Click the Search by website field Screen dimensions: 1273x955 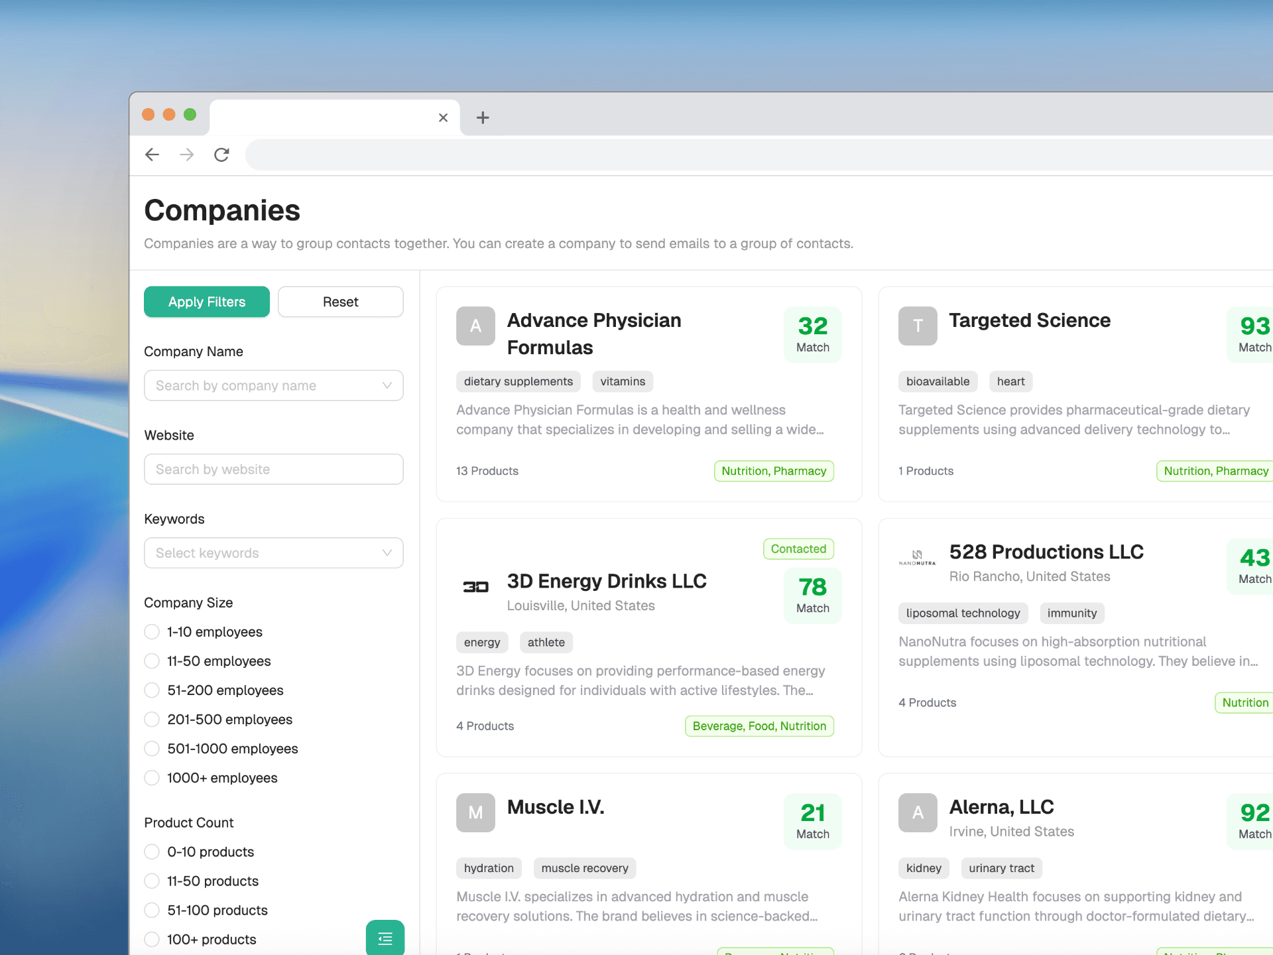273,469
